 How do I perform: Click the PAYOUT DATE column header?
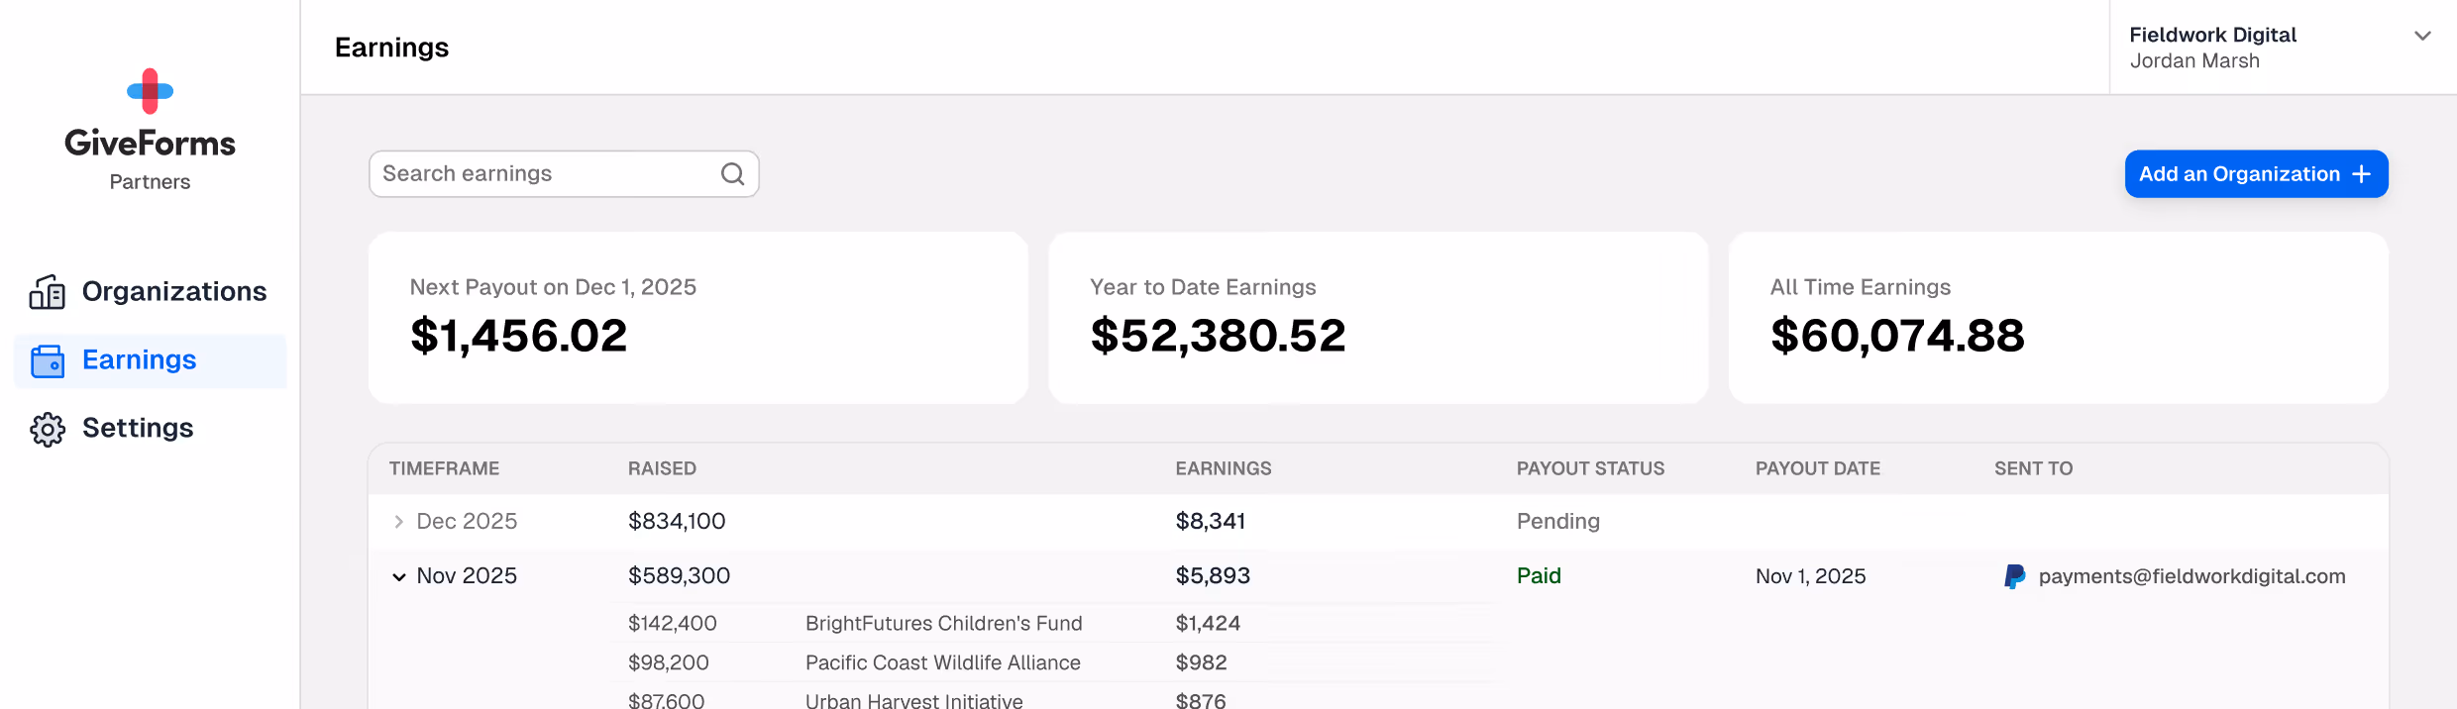click(x=1818, y=468)
